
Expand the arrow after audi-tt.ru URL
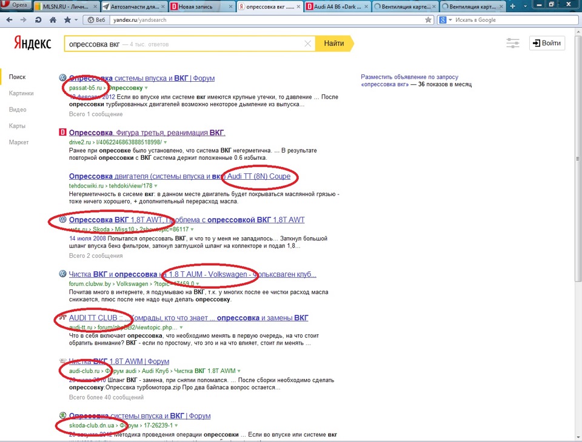pyautogui.click(x=181, y=328)
